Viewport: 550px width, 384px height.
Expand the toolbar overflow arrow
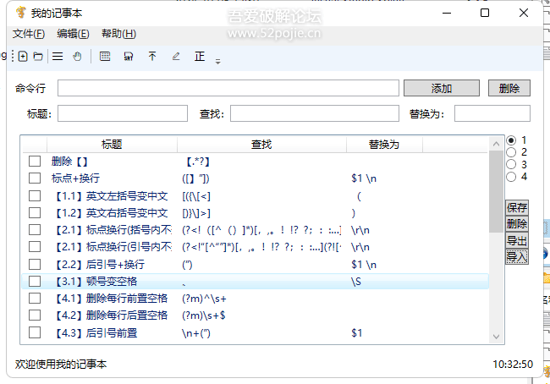(217, 62)
